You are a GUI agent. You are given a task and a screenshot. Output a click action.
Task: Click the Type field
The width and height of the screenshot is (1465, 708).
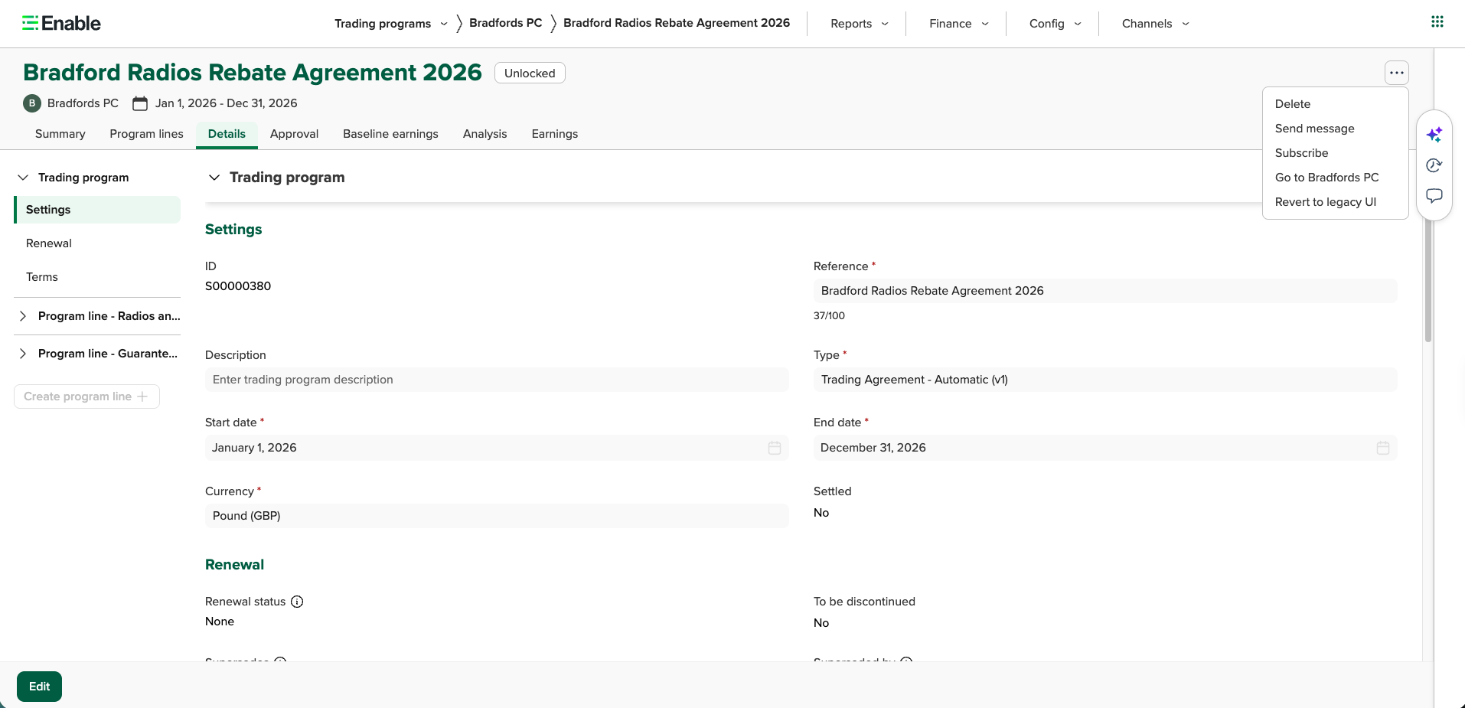click(x=1105, y=380)
